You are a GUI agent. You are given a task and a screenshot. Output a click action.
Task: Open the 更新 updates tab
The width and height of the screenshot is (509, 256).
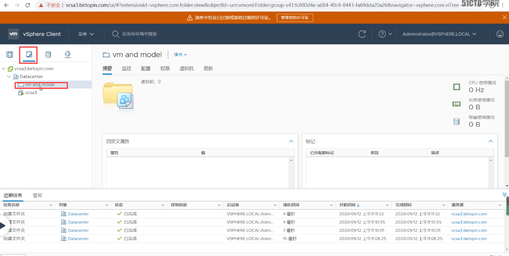click(x=208, y=68)
